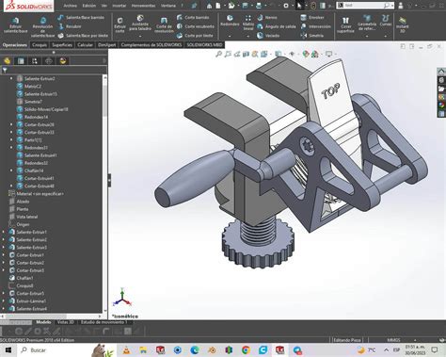Image resolution: width=446 pixels, height=357 pixels.
Task: Expand the Cortar-Extruir33 feature
Action: [x=11, y=132]
